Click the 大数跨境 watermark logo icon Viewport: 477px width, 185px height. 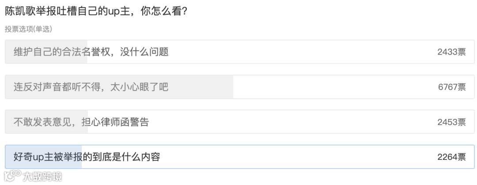coord(11,177)
